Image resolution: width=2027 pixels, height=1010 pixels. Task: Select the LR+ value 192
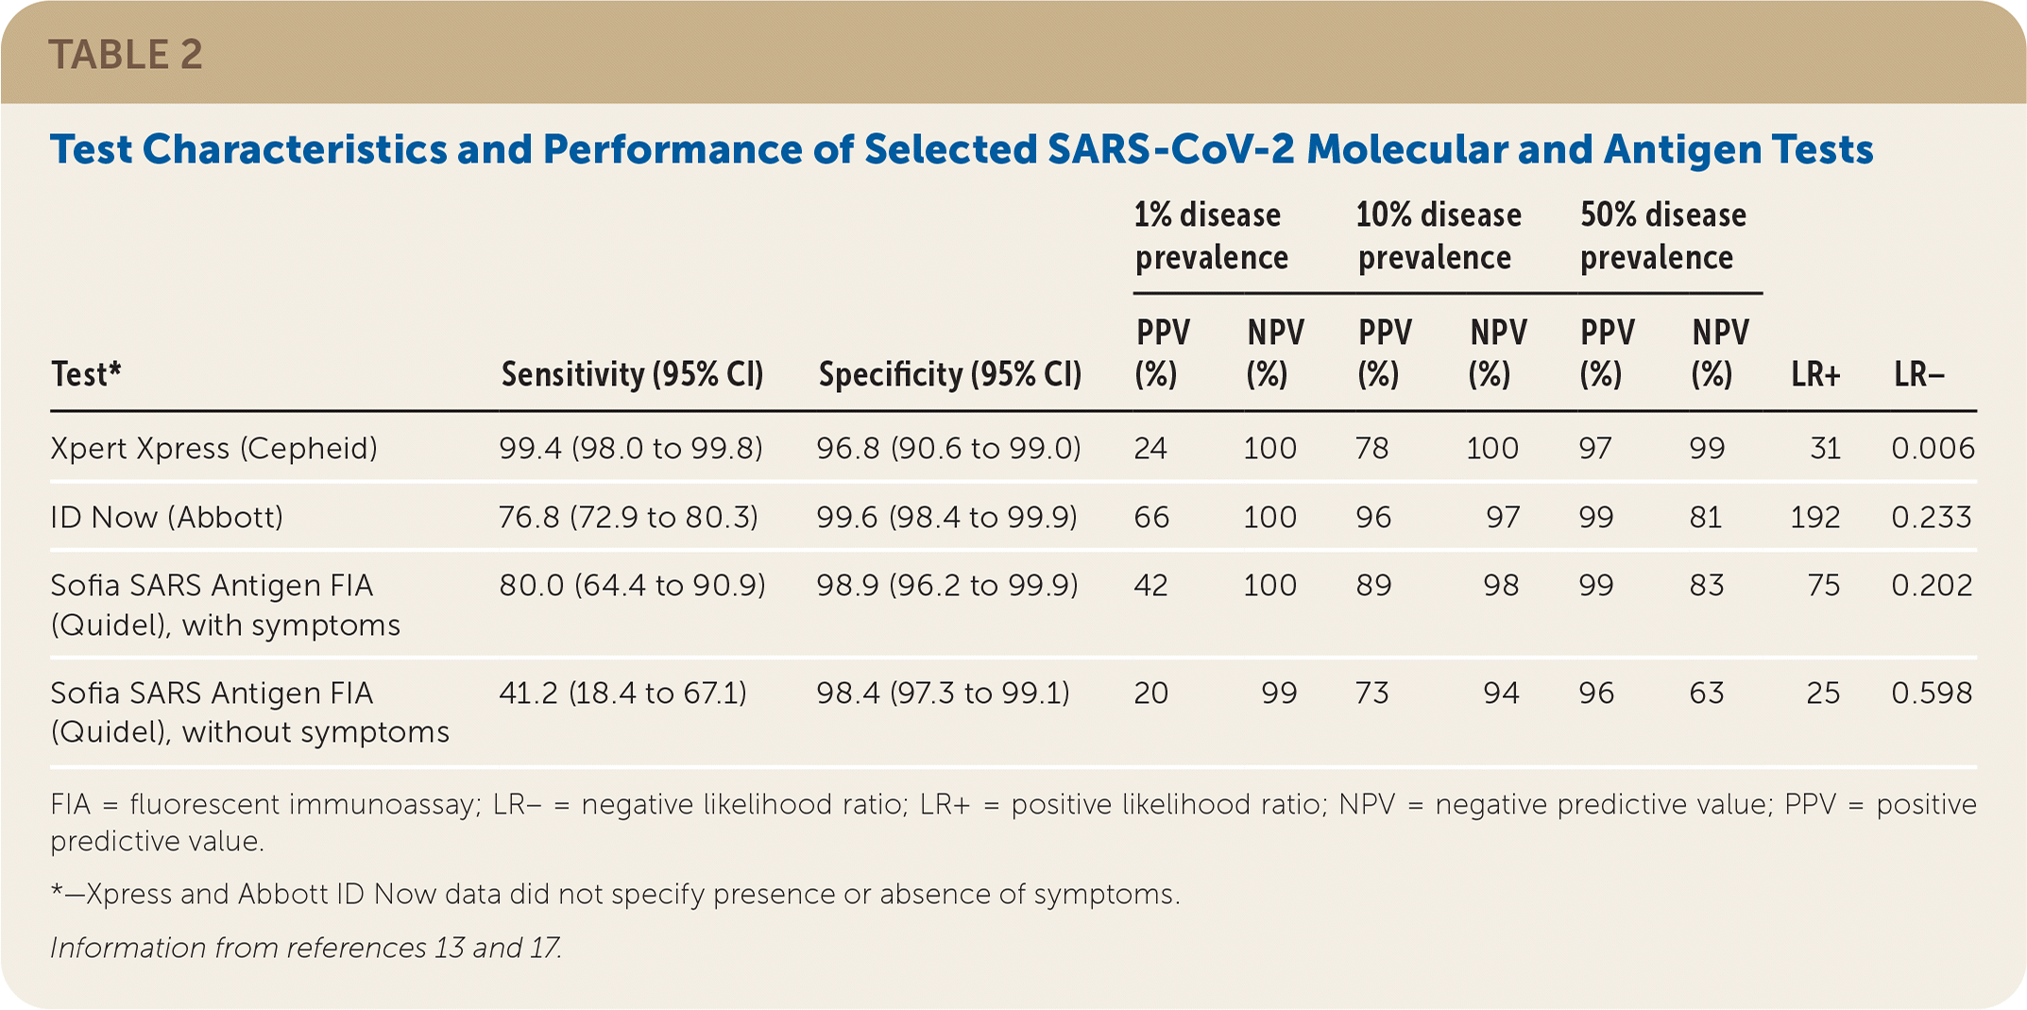tap(1814, 517)
